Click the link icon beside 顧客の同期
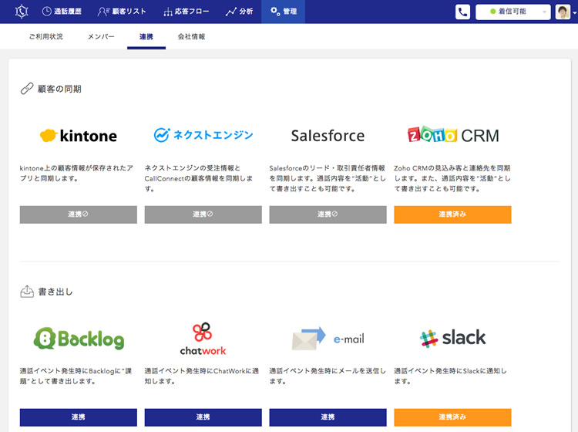Screen dimensions: 578x432 (26, 89)
